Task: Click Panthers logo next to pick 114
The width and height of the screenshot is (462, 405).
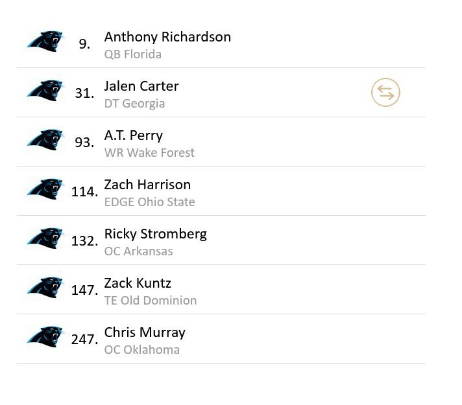Action: pyautogui.click(x=45, y=190)
